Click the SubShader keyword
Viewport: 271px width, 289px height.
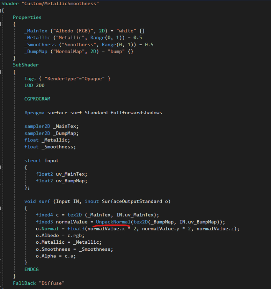(25, 65)
